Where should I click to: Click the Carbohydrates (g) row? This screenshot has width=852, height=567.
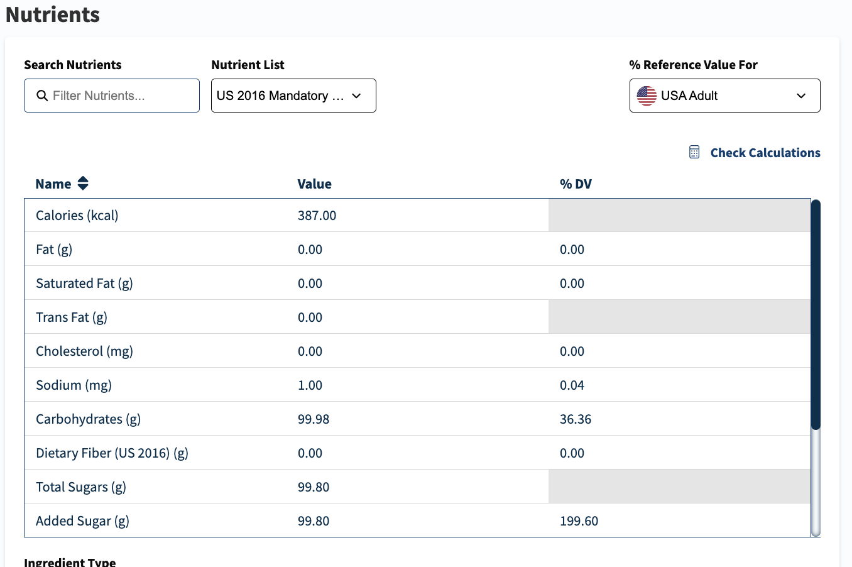coord(417,419)
